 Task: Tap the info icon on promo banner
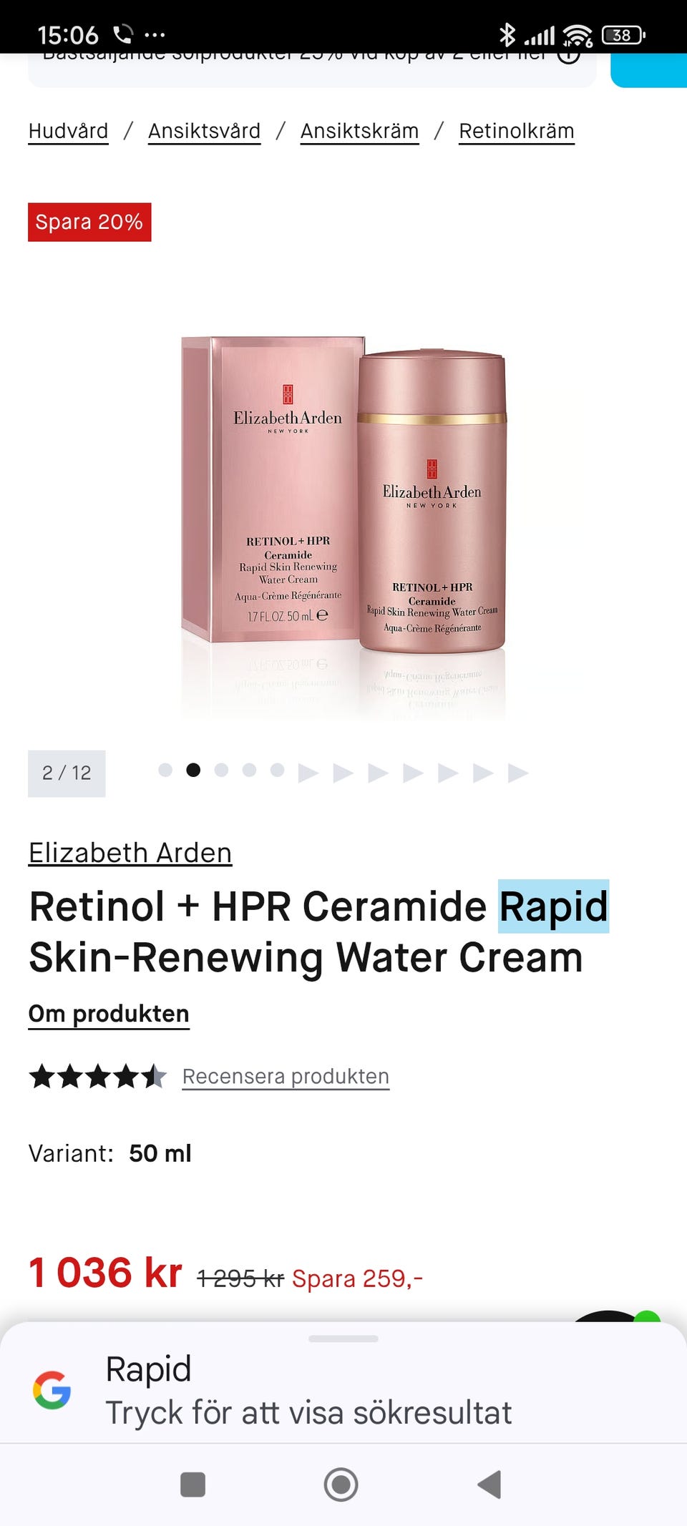[569, 56]
